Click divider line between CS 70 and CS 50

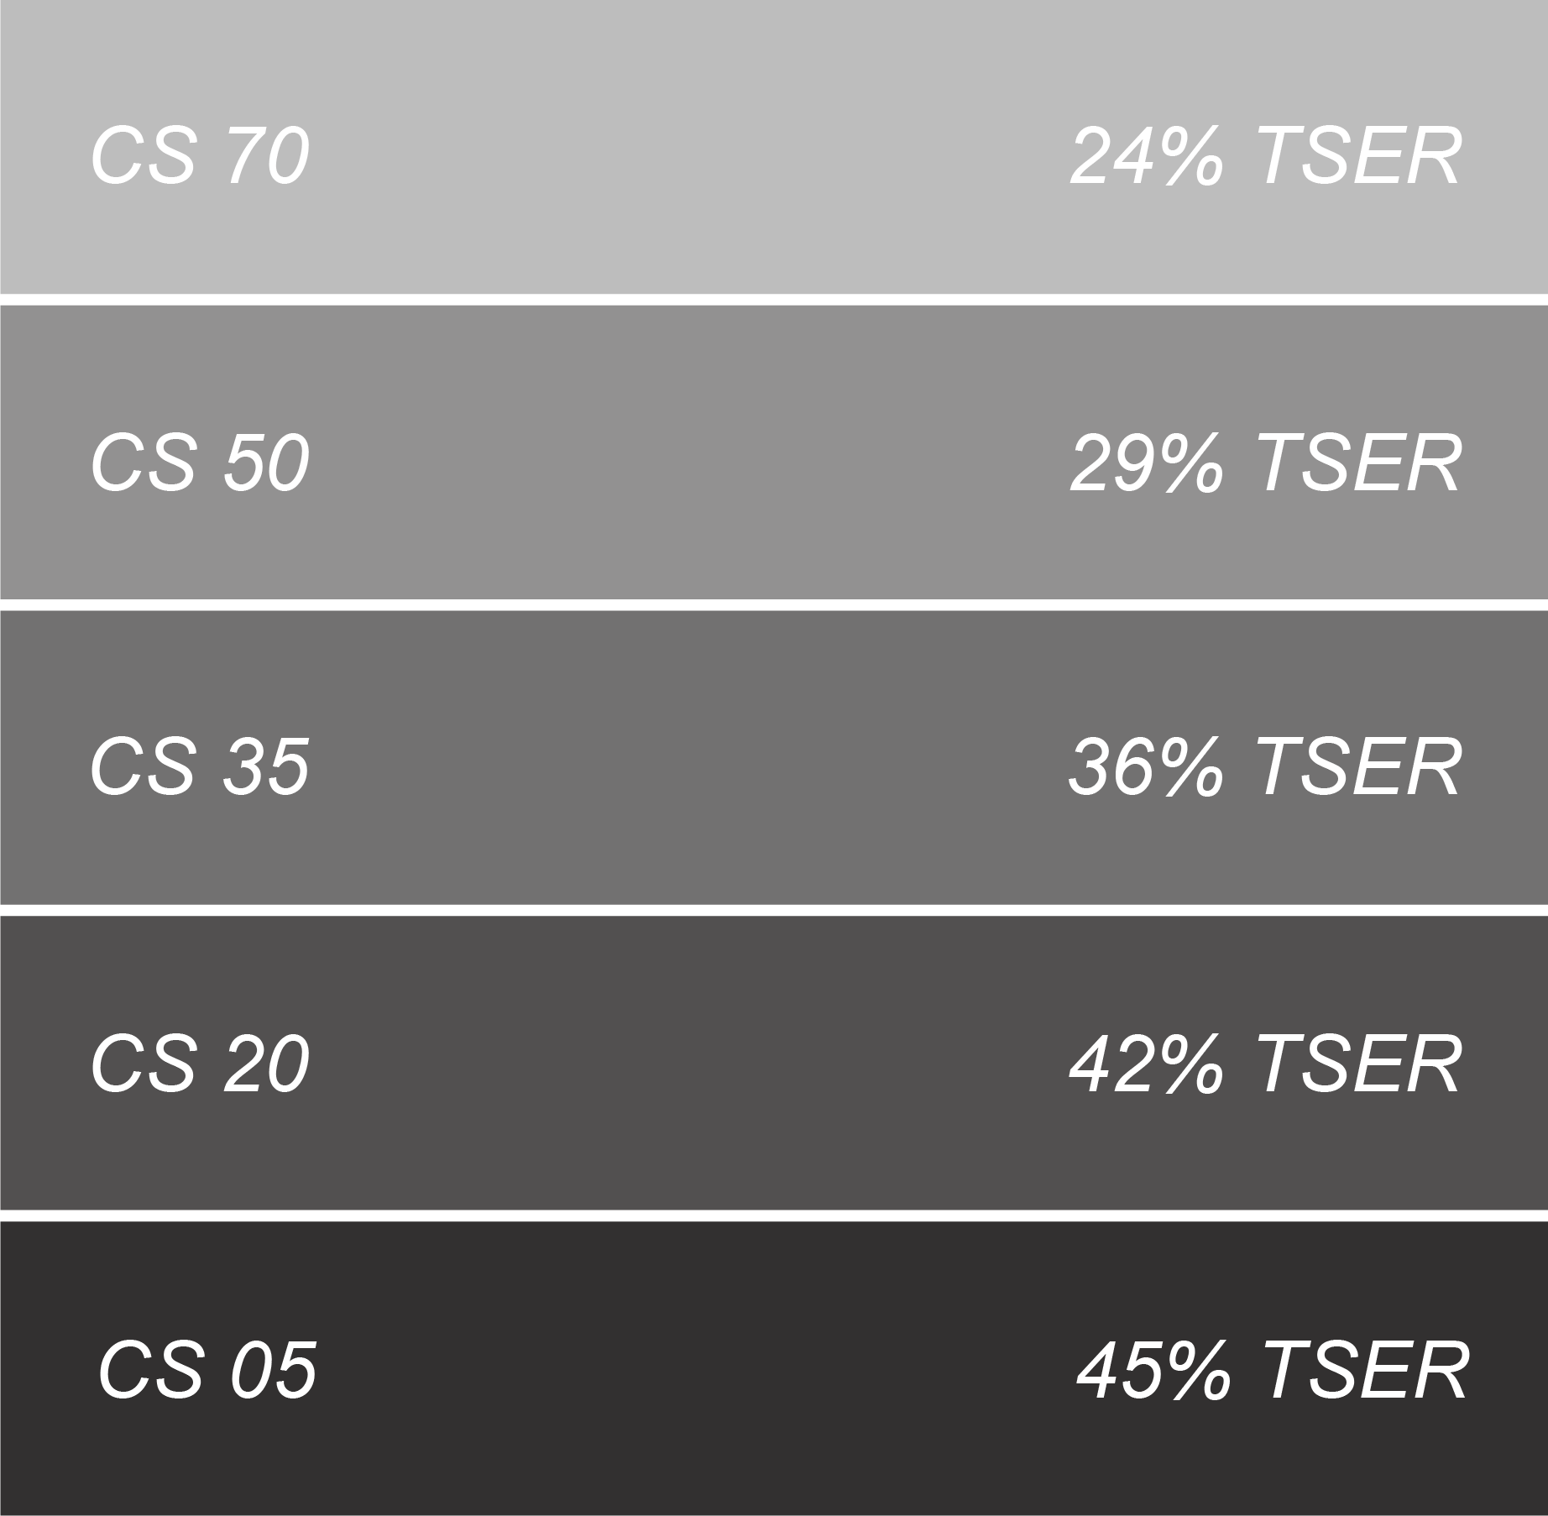tap(774, 300)
